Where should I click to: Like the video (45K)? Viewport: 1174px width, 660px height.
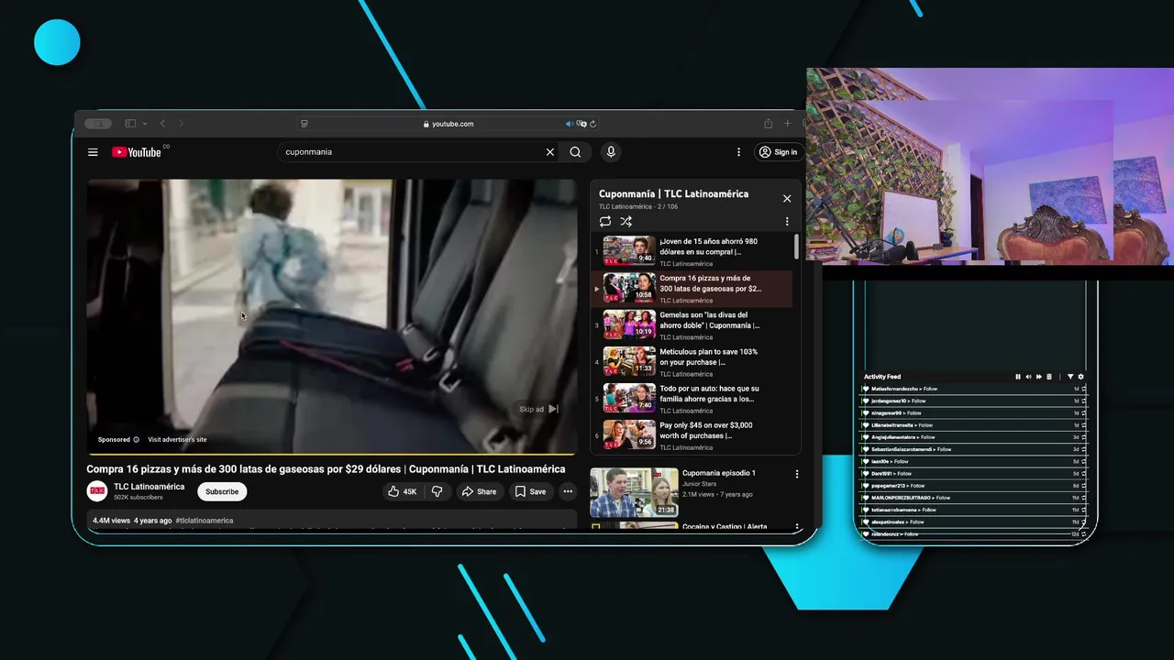tap(403, 491)
